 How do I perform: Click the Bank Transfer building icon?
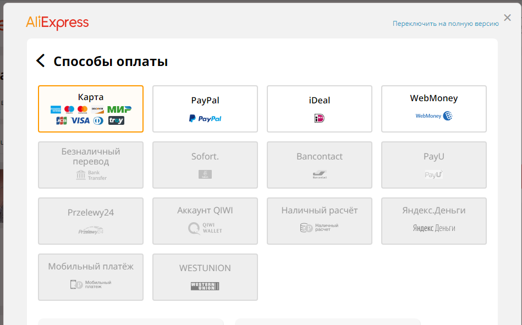tap(81, 175)
